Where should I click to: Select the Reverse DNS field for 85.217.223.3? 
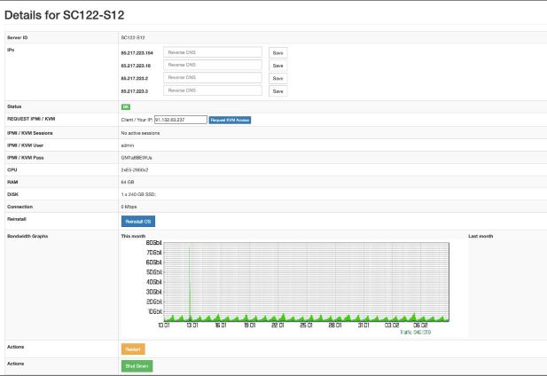[x=212, y=90]
